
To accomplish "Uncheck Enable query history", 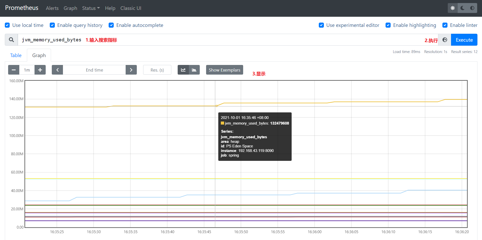I will [x=52, y=25].
